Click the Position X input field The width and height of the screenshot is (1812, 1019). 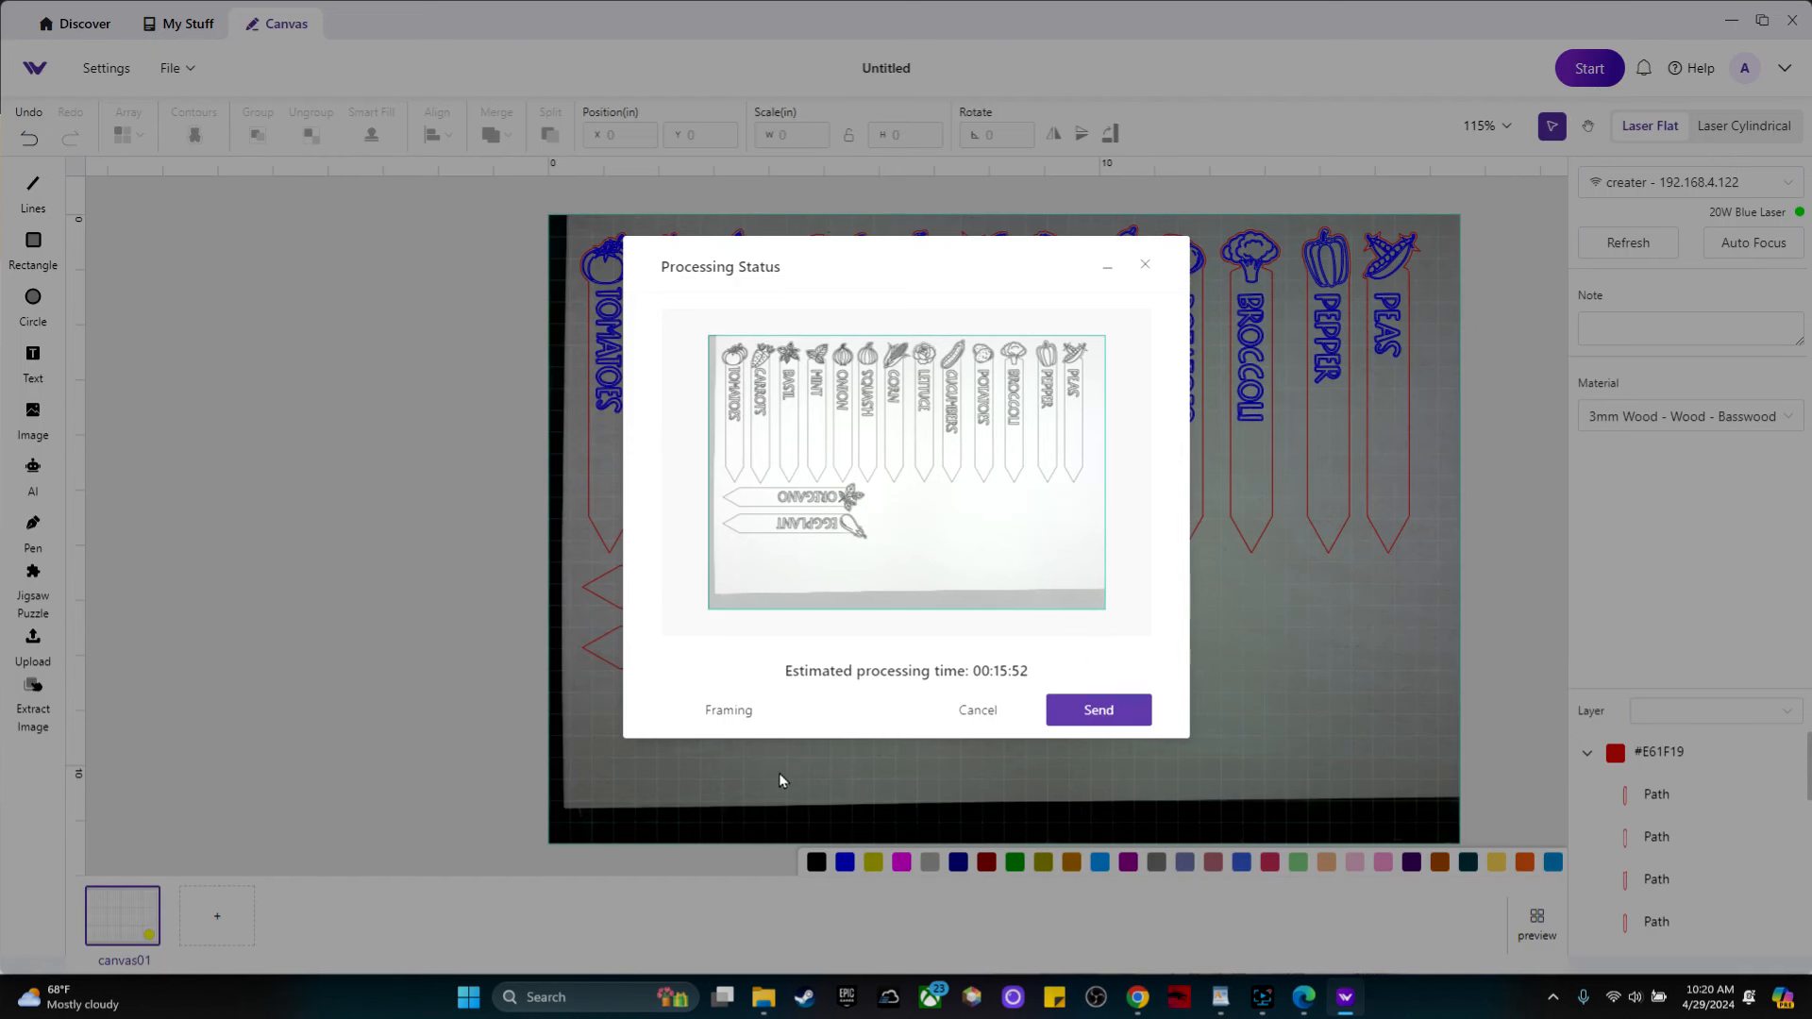point(620,135)
